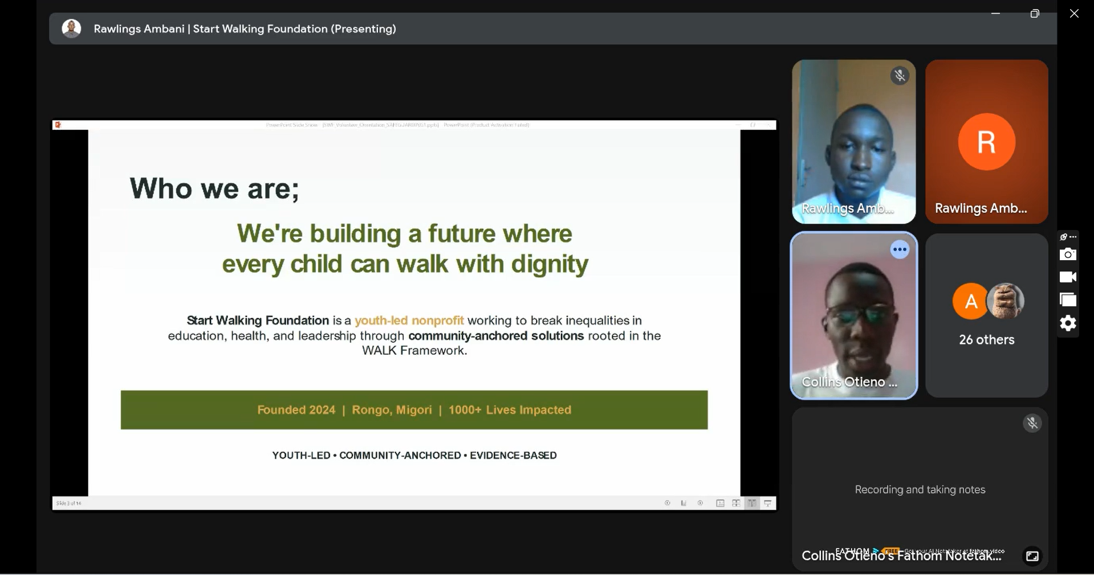The image size is (1094, 575).
Task: Click the Slide 3 of 14 status text
Action: coord(69,503)
